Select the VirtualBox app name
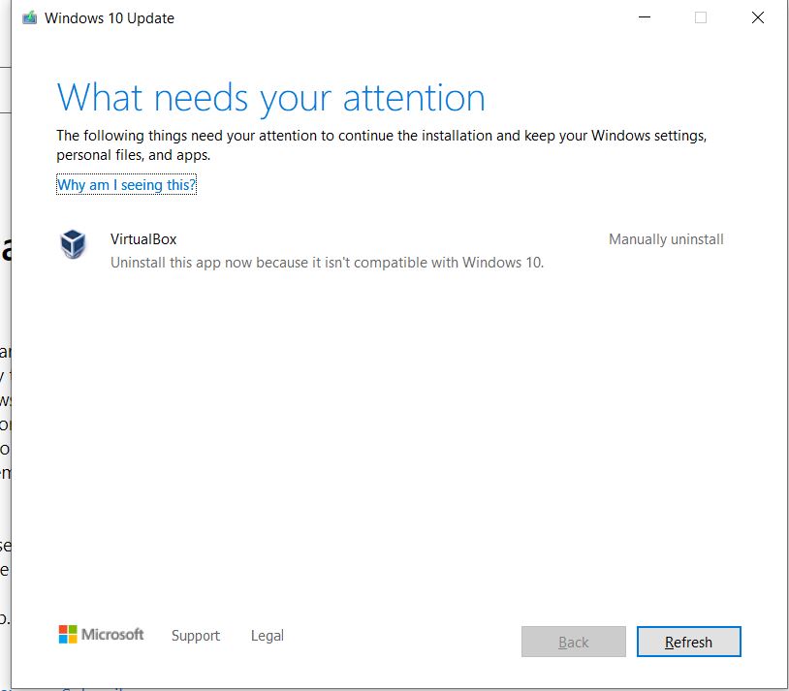789x691 pixels. (143, 239)
